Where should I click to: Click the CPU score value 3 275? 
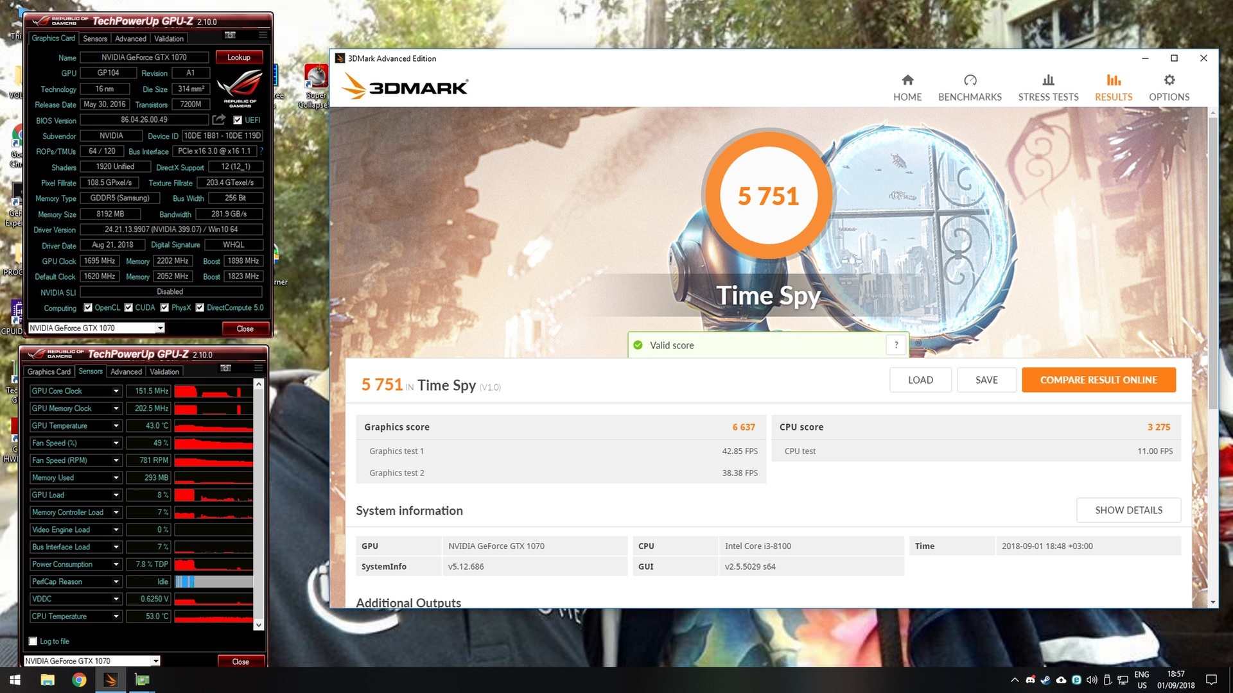click(1159, 427)
